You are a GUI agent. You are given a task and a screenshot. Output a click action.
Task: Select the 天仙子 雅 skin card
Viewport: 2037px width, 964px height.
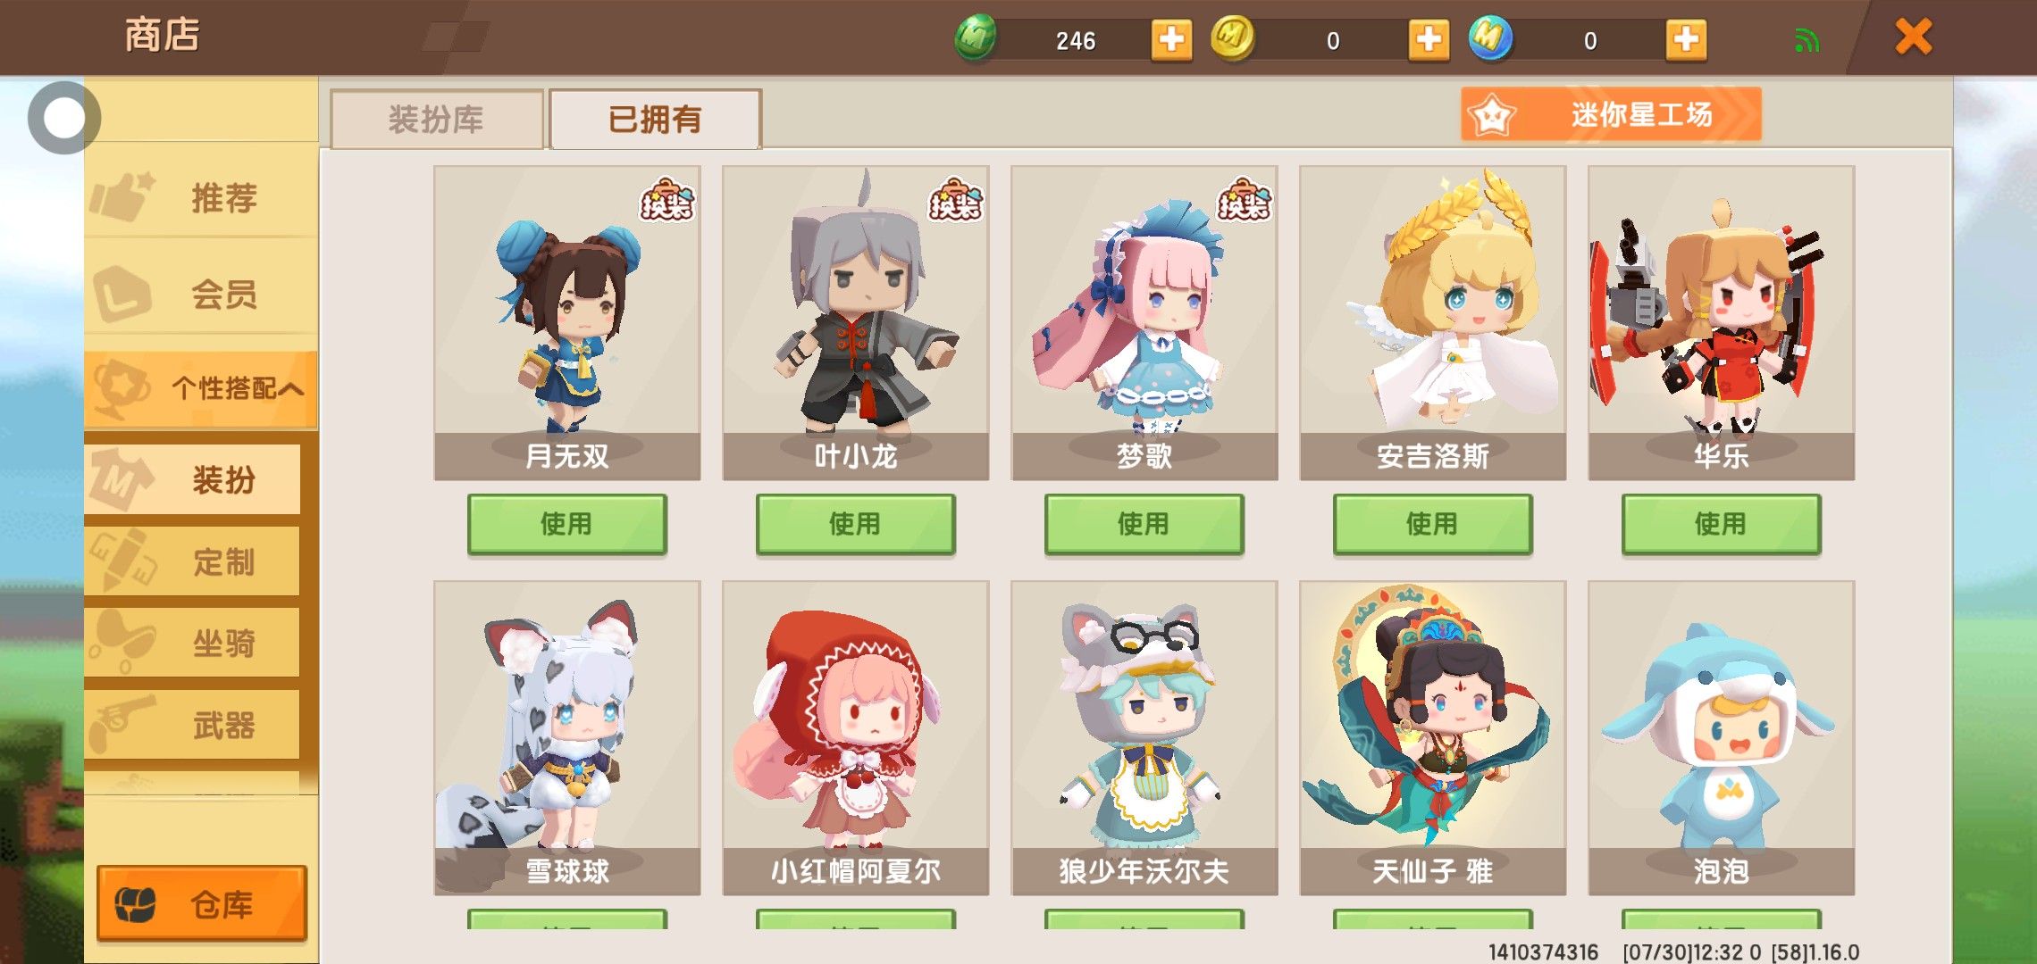[x=1432, y=738]
